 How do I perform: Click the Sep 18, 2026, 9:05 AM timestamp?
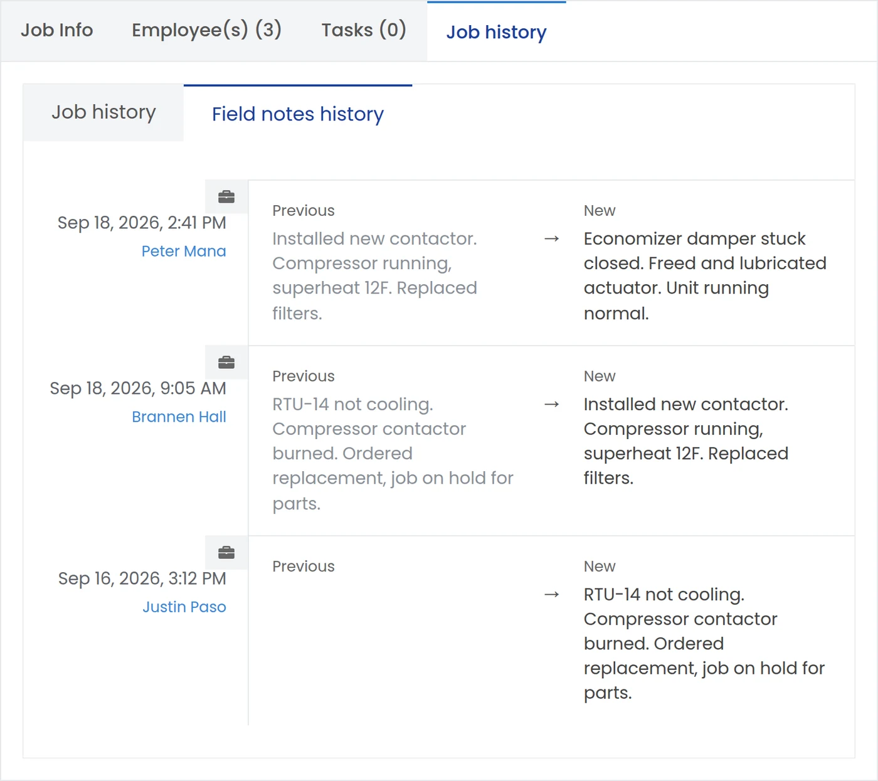[x=138, y=388]
